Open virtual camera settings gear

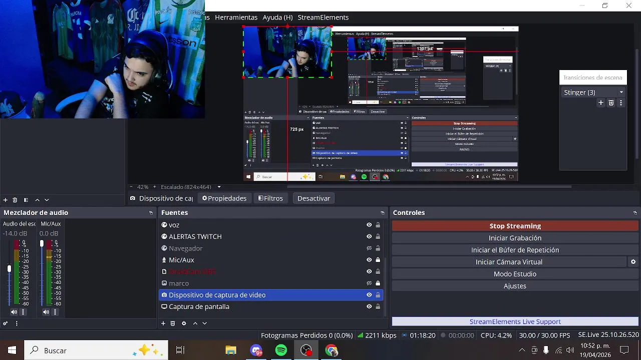(633, 262)
